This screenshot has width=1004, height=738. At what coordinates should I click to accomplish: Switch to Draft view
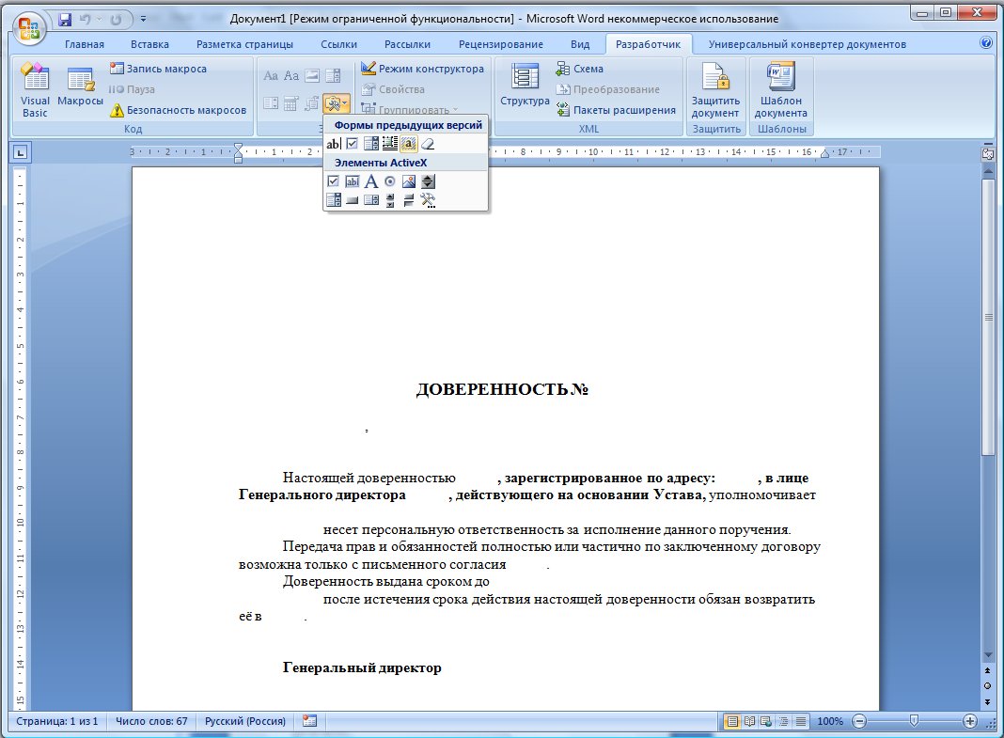800,721
